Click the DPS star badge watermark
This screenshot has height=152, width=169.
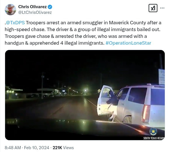click(153, 131)
